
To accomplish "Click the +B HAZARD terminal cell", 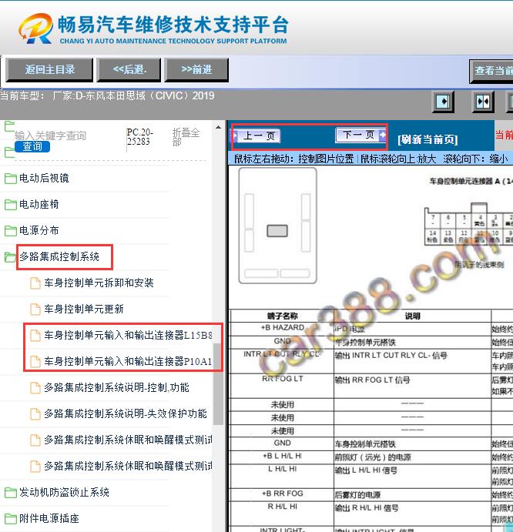I will (x=283, y=328).
